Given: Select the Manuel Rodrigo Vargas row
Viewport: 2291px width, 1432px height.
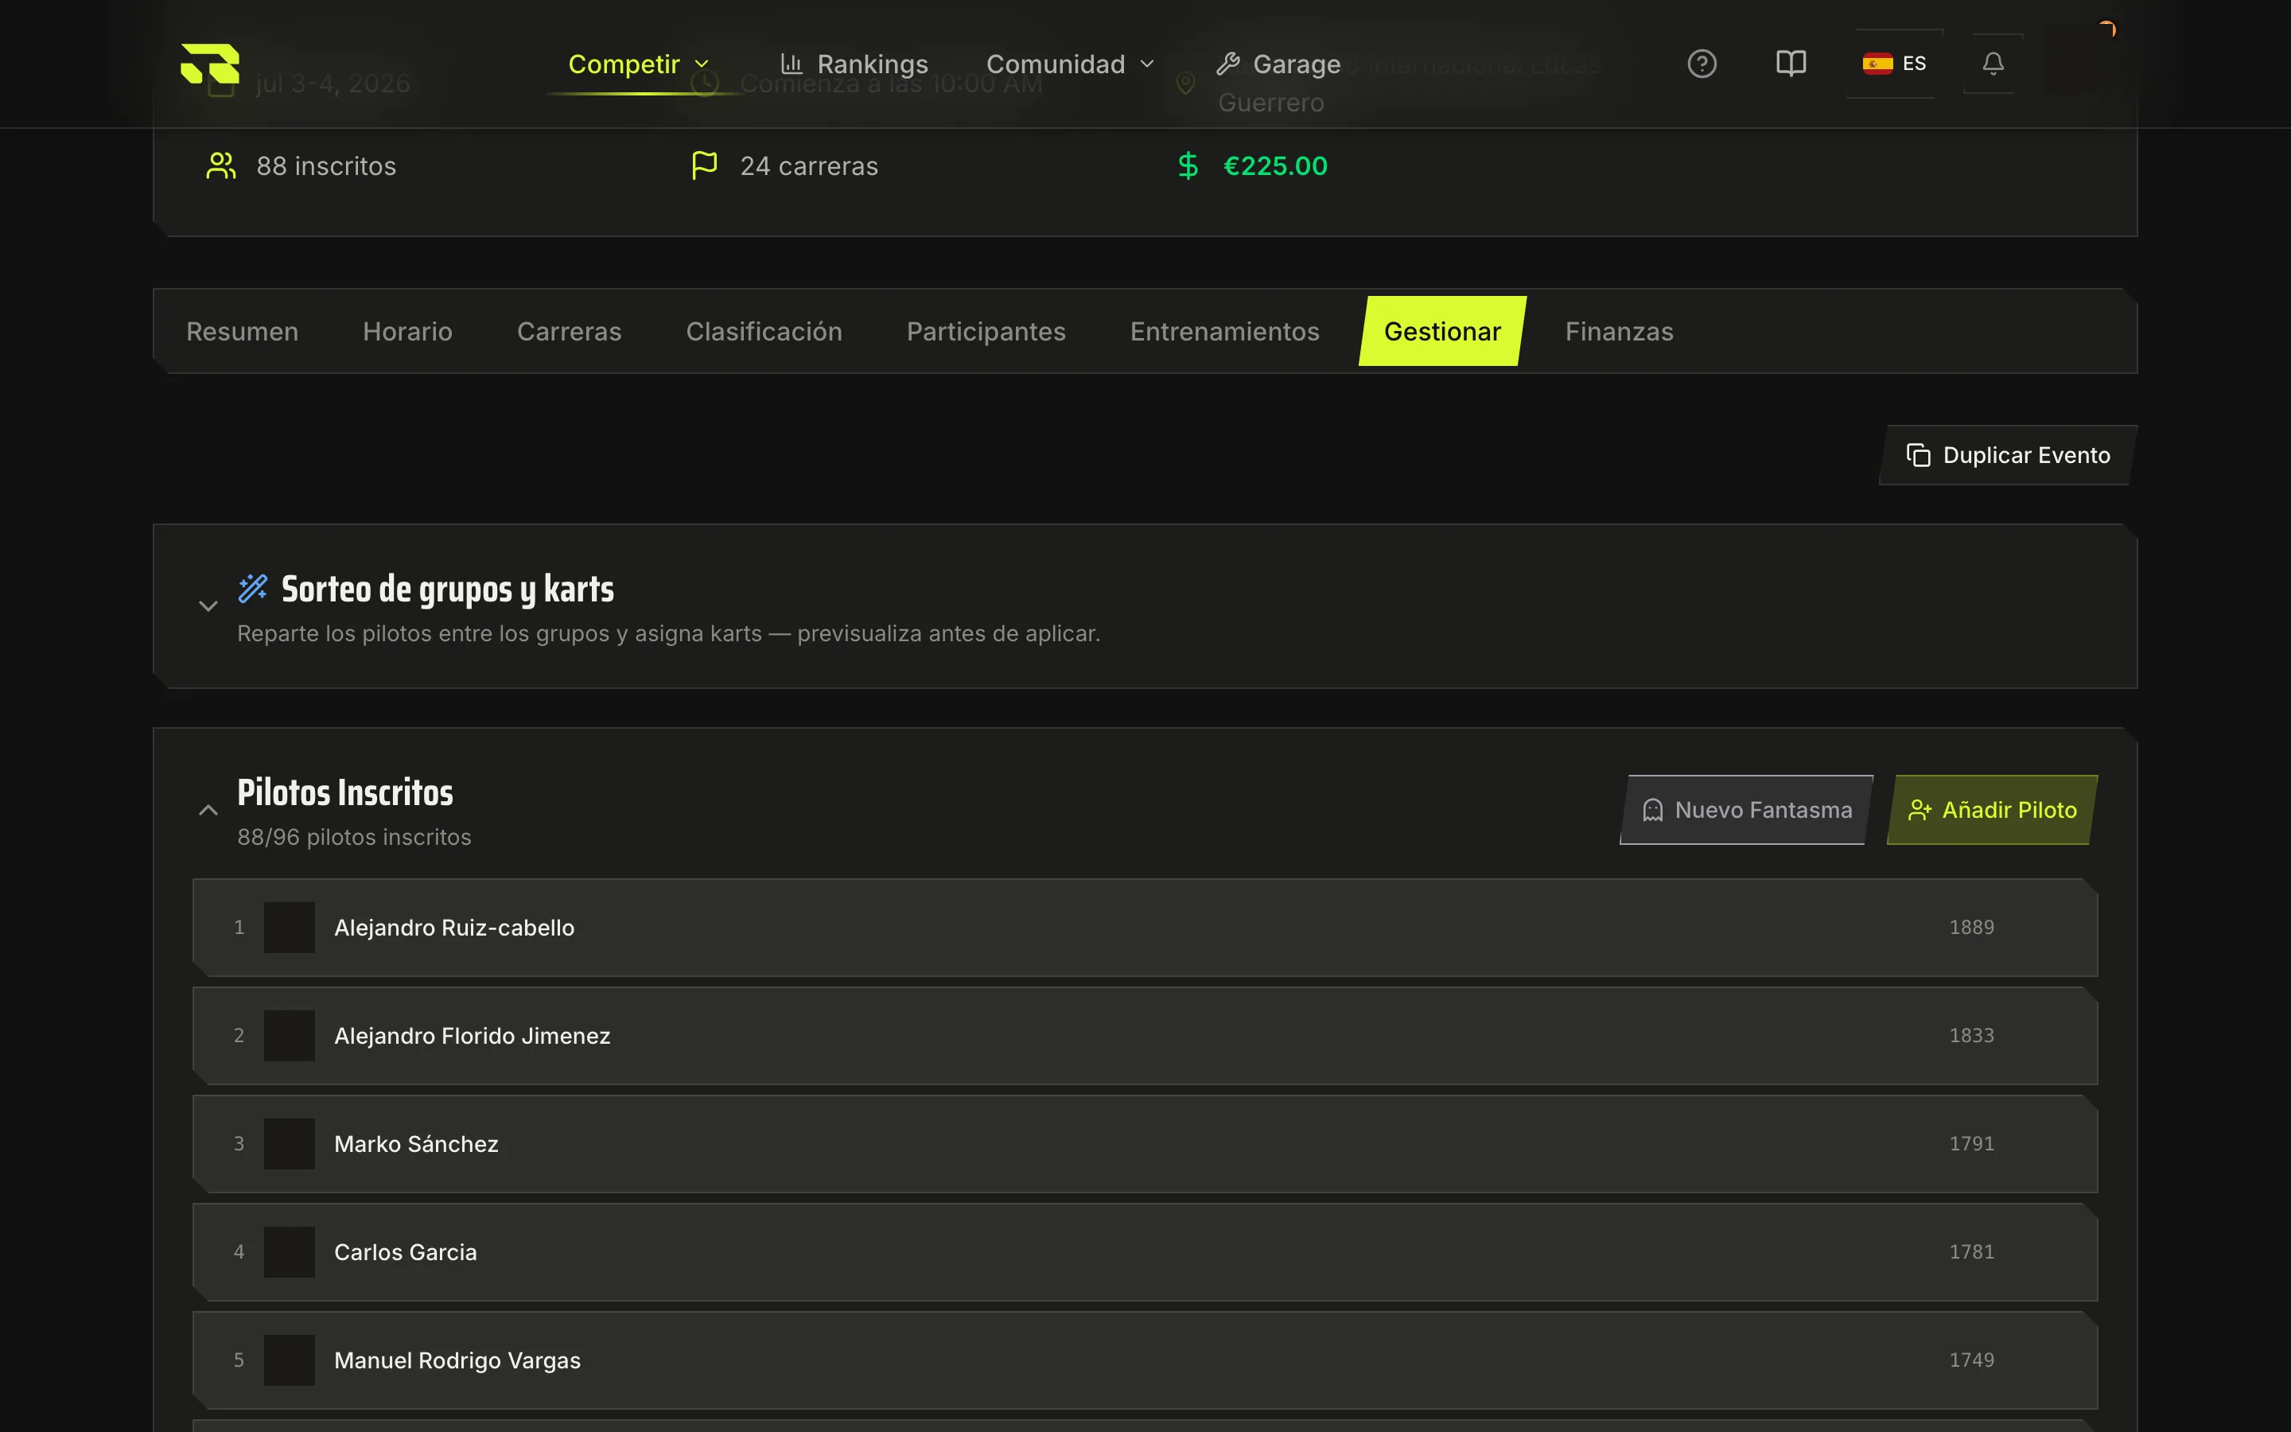Looking at the screenshot, I should [x=1145, y=1360].
